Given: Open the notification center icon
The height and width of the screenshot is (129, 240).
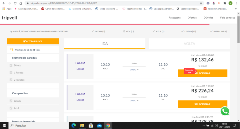Looking at the screenshot, I should [x=234, y=125].
